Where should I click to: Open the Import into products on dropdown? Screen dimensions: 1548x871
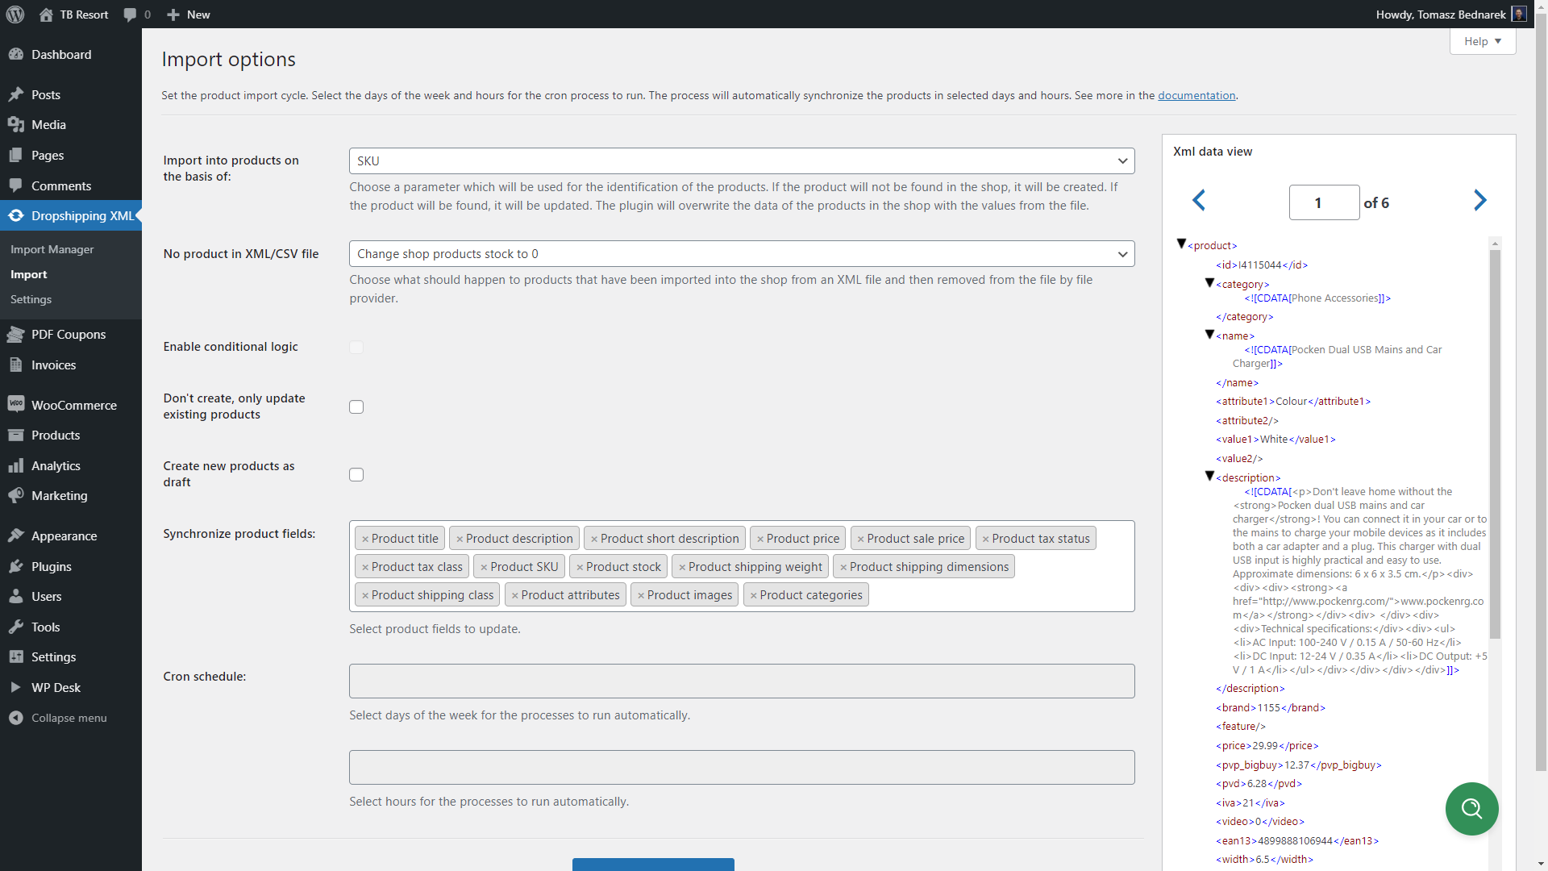(741, 160)
